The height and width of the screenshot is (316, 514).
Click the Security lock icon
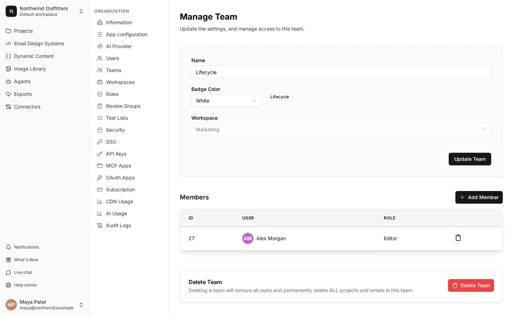point(100,130)
